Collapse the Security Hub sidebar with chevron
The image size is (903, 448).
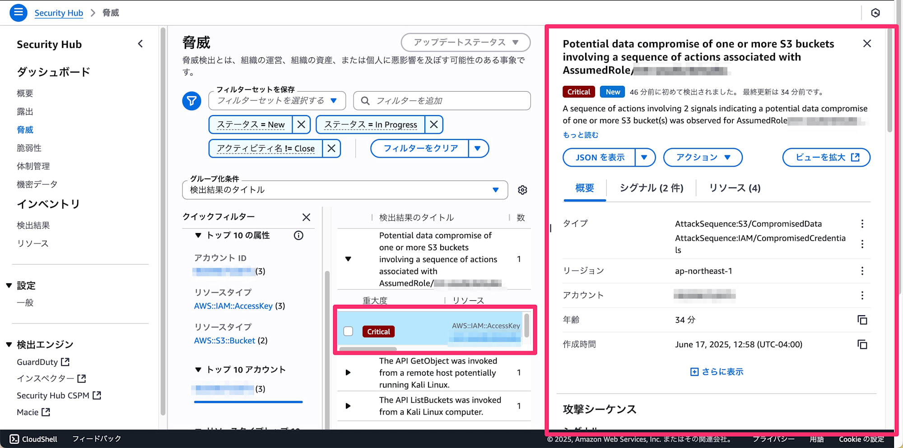(140, 44)
